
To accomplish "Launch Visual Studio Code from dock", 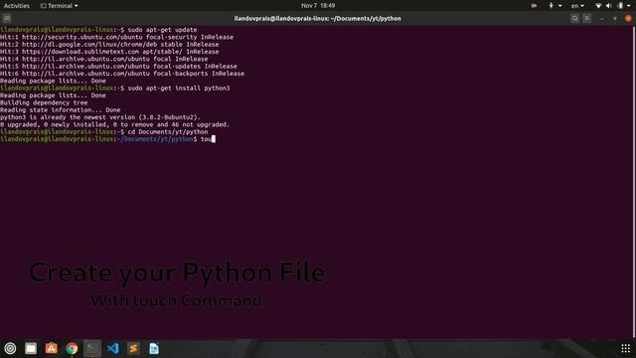I will (x=112, y=348).
